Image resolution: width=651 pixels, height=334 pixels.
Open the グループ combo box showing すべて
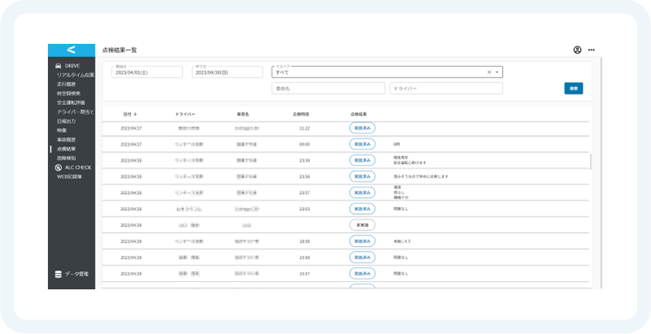(387, 72)
